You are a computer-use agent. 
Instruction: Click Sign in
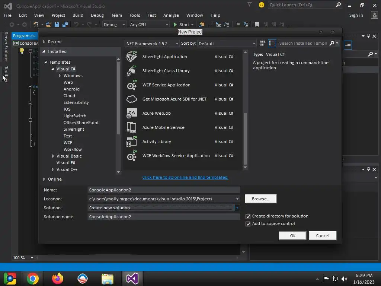point(356,15)
